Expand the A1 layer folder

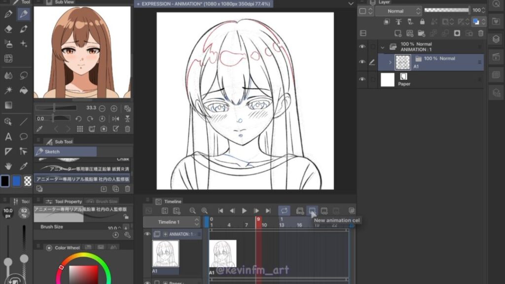[390, 62]
